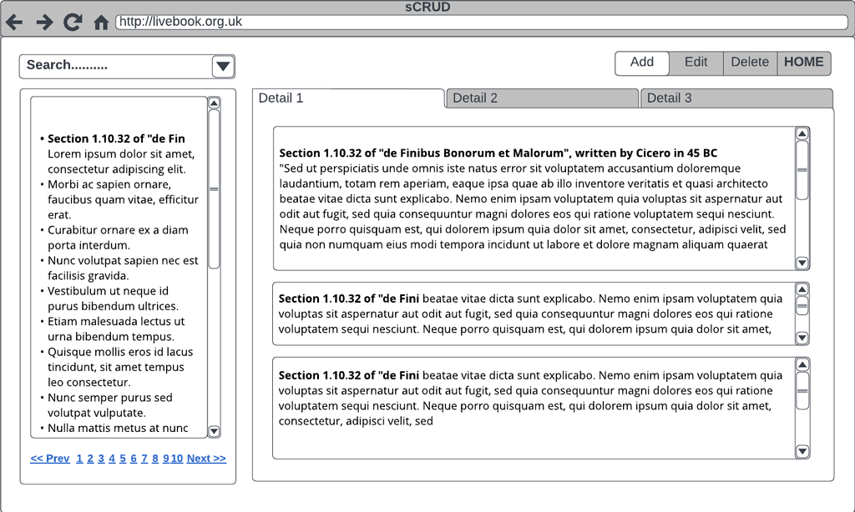The image size is (855, 512).
Task: Click the browser forward arrow
Action: click(44, 23)
